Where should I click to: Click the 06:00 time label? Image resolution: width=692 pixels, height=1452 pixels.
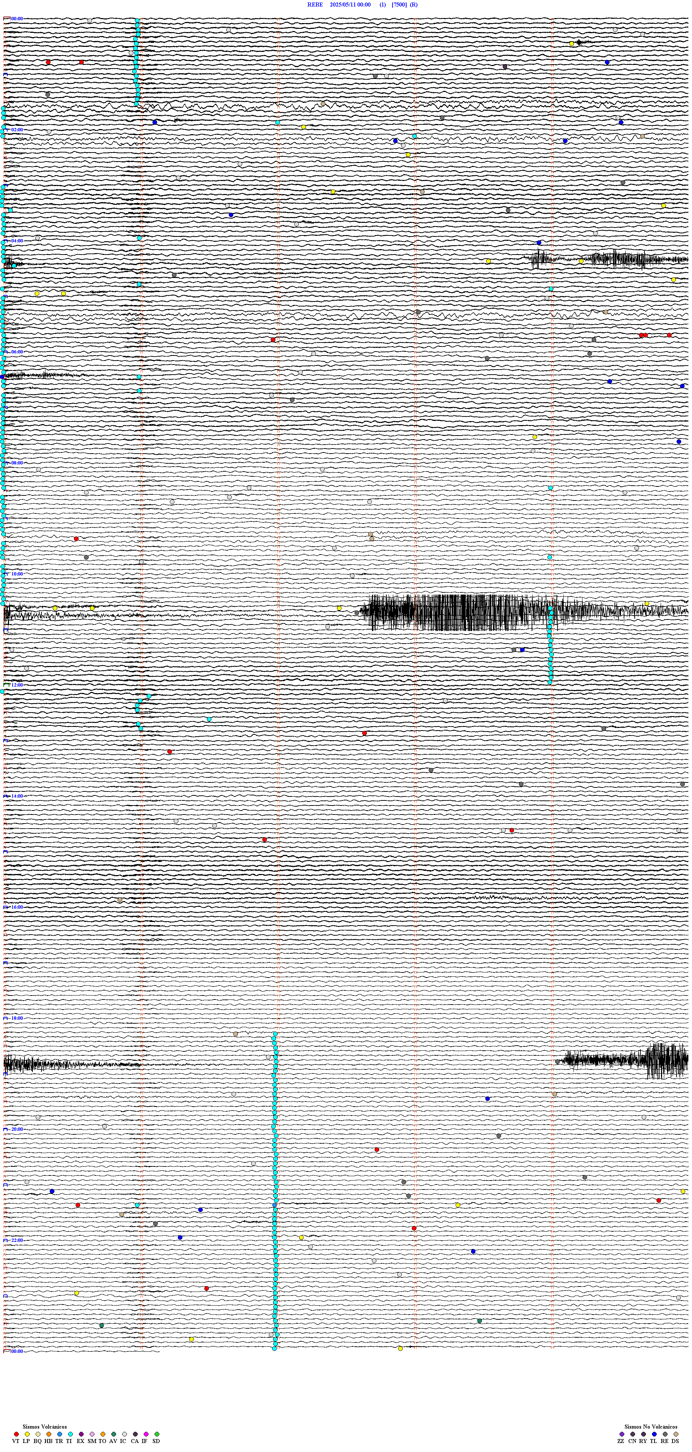tap(17, 352)
